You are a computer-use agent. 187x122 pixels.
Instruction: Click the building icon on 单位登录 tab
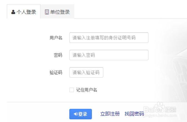(47, 12)
